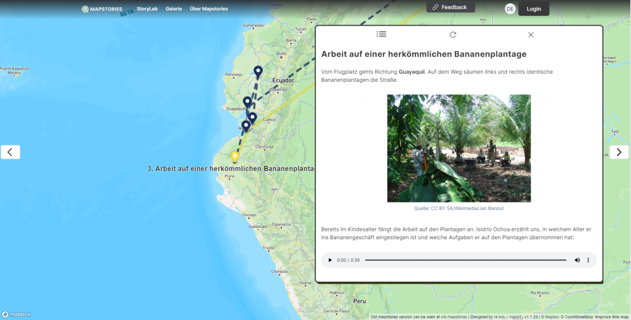
Task: Click the image source caption 'Quelle: CC BY SA'
Action: 459,208
